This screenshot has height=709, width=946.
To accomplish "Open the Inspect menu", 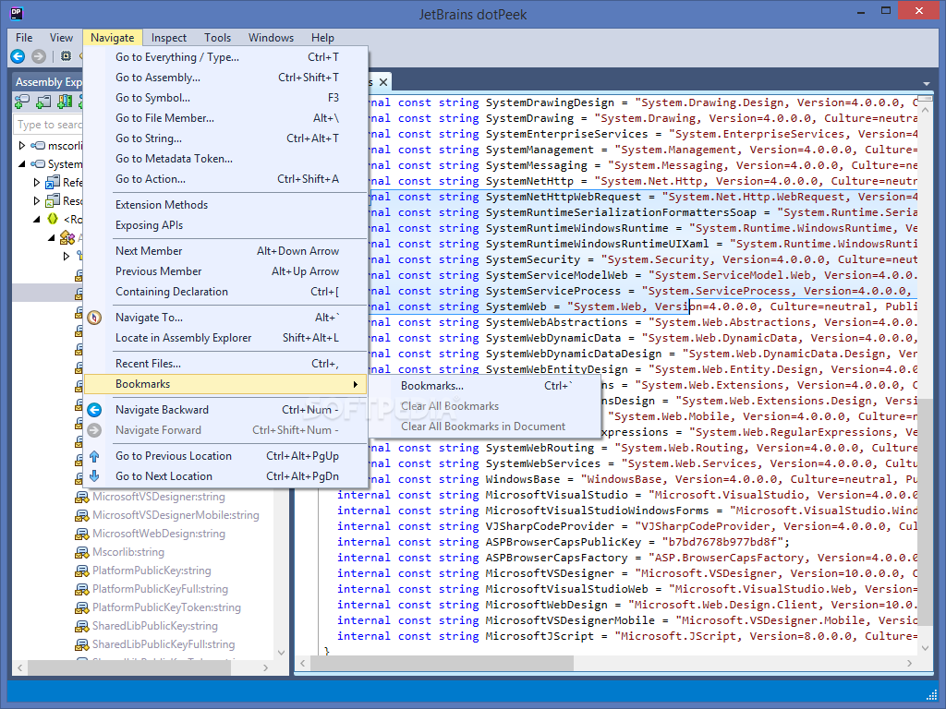I will pos(169,37).
